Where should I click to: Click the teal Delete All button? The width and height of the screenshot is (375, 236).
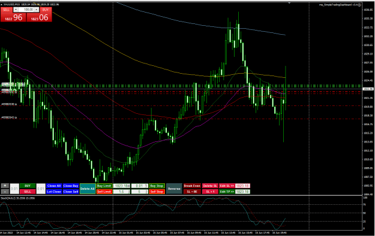(88, 189)
